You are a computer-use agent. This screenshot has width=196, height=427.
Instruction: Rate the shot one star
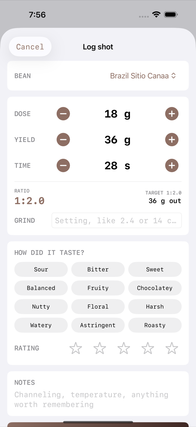pos(76,348)
